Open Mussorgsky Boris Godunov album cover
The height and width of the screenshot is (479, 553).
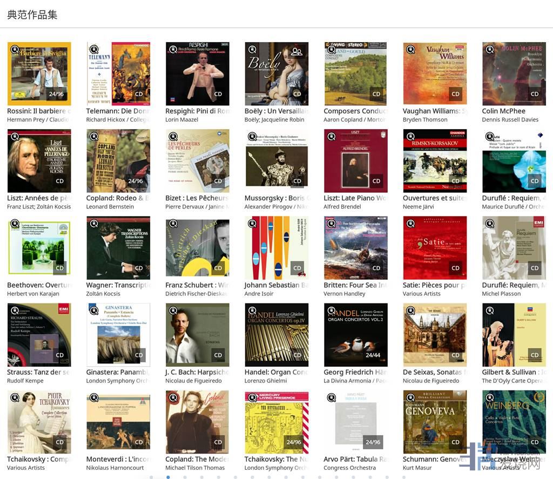click(x=276, y=160)
